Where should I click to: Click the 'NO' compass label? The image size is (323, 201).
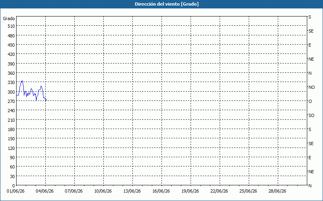tap(311, 87)
